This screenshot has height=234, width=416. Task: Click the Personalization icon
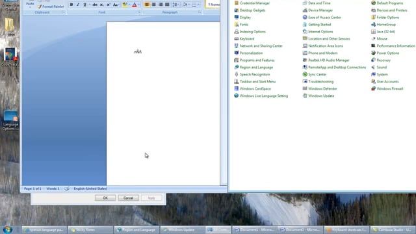point(237,53)
